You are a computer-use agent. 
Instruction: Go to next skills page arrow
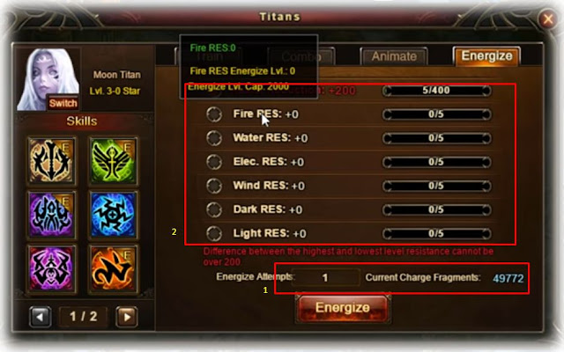pos(127,317)
